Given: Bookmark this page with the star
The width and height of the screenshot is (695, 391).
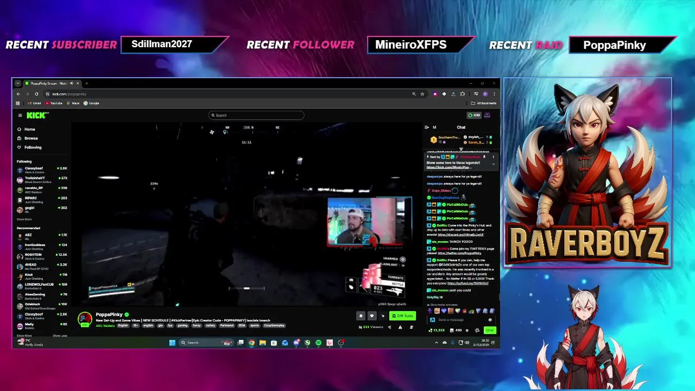Looking at the screenshot, I should click(x=422, y=94).
